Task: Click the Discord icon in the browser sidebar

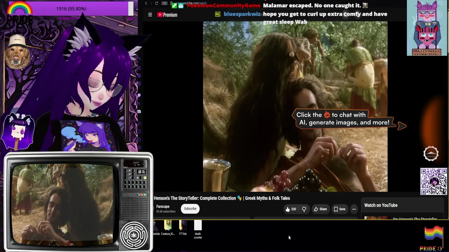Action: (139, 112)
